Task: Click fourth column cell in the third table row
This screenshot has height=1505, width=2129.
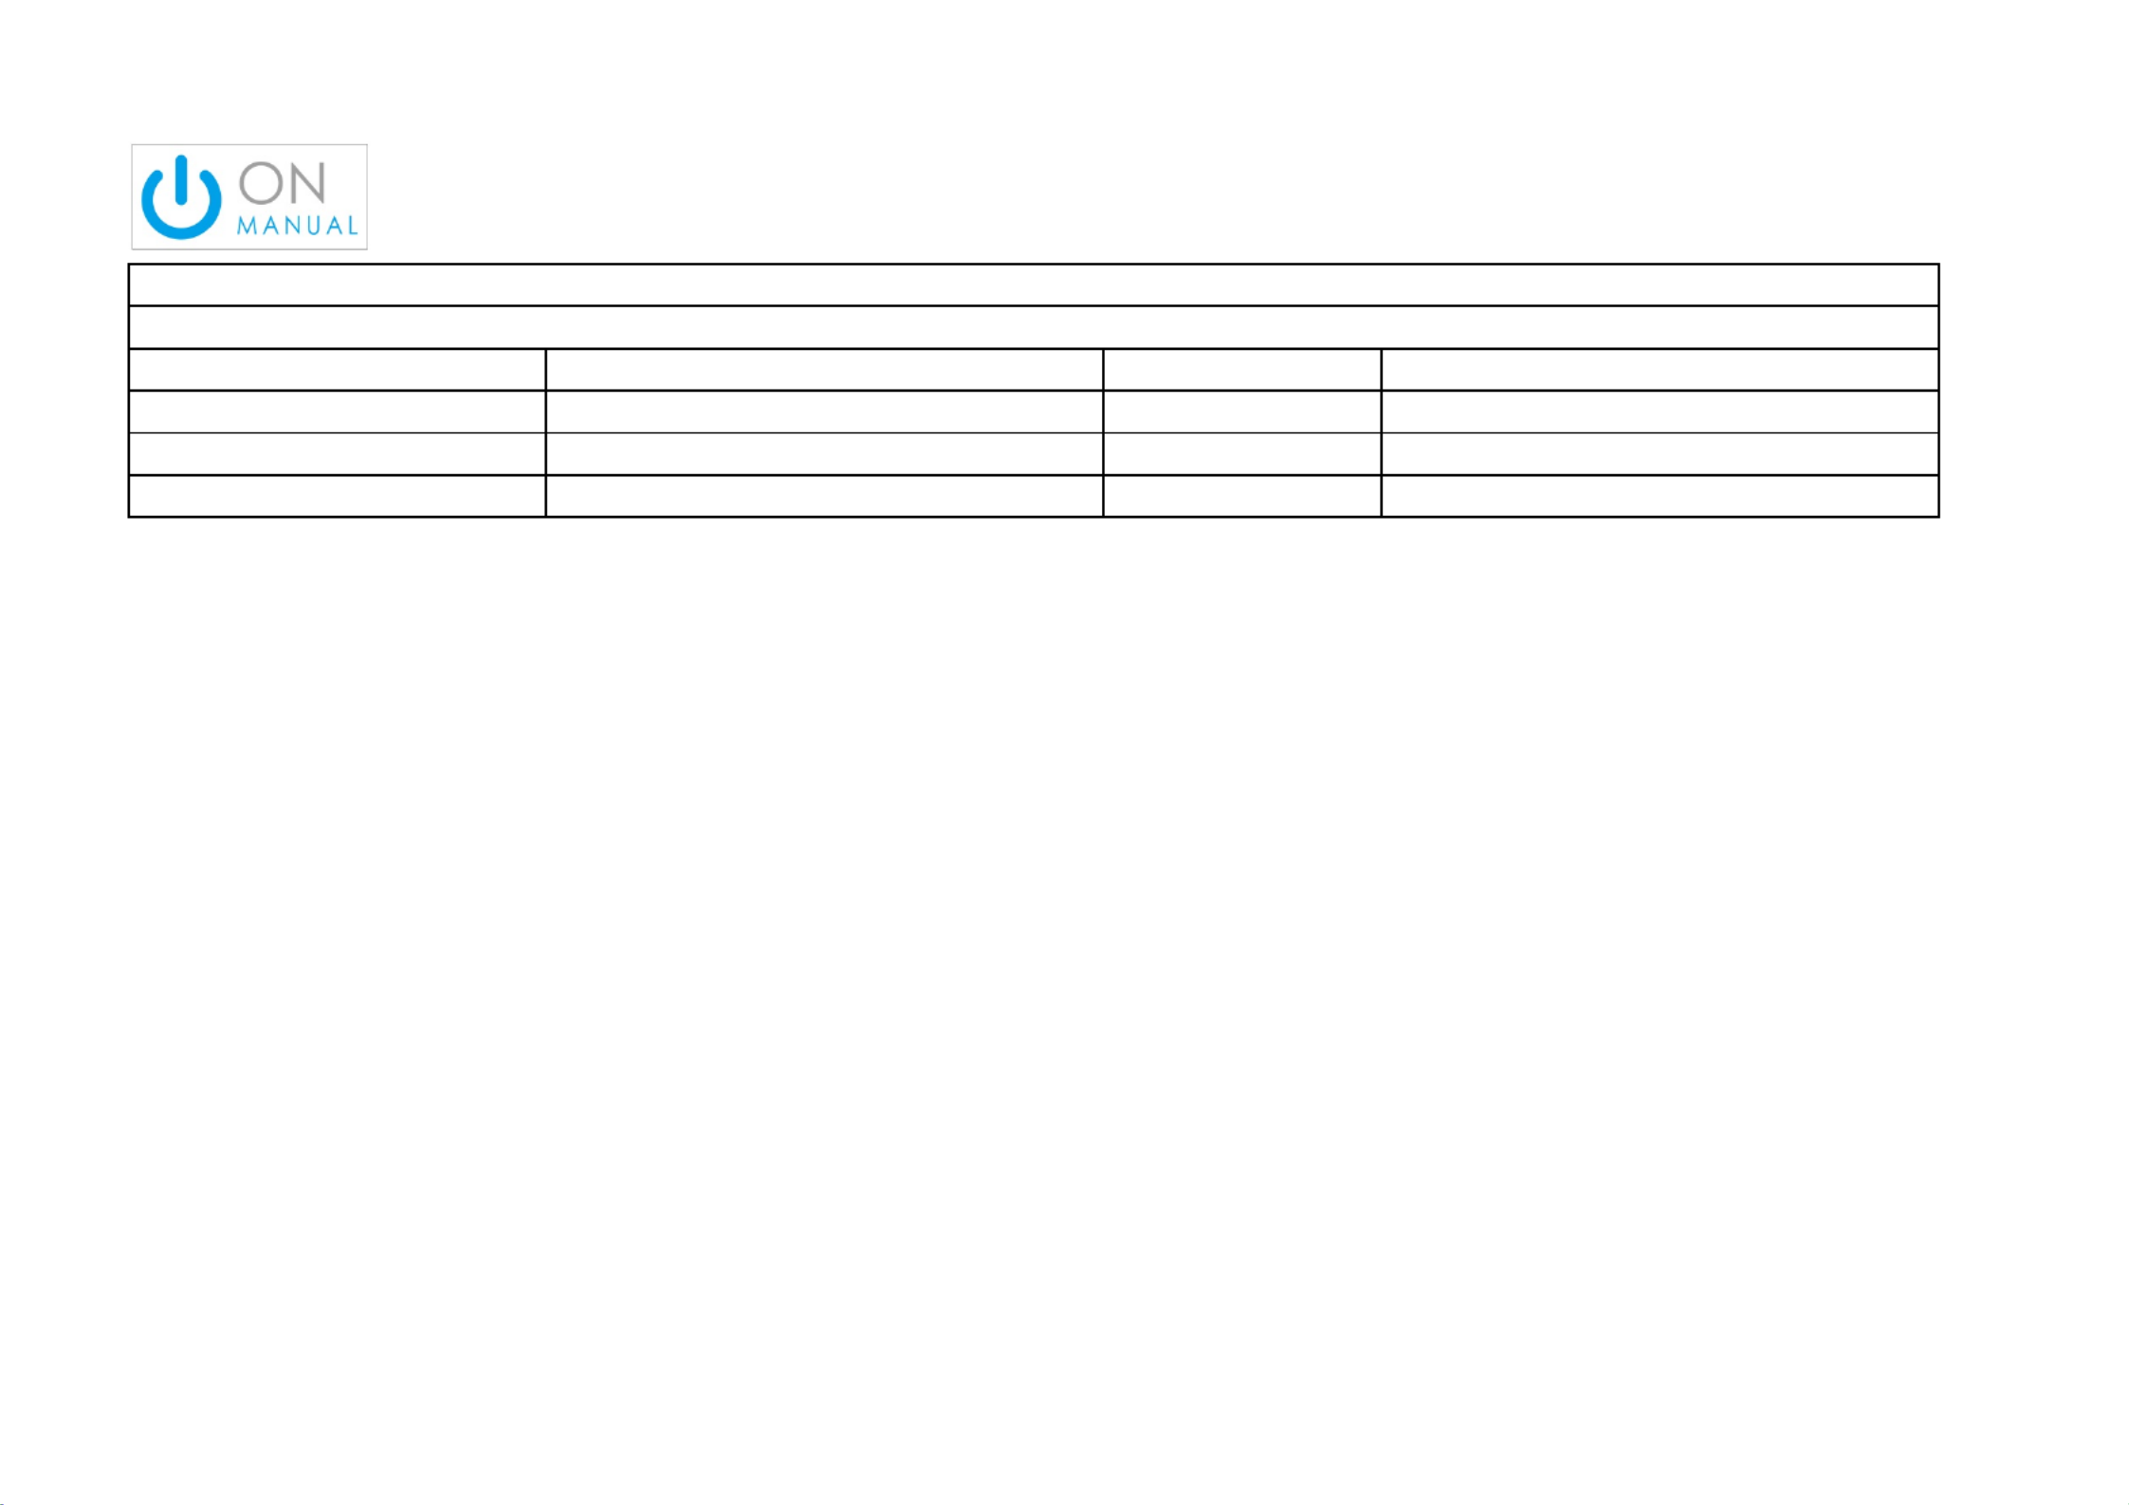Action: (x=1660, y=370)
